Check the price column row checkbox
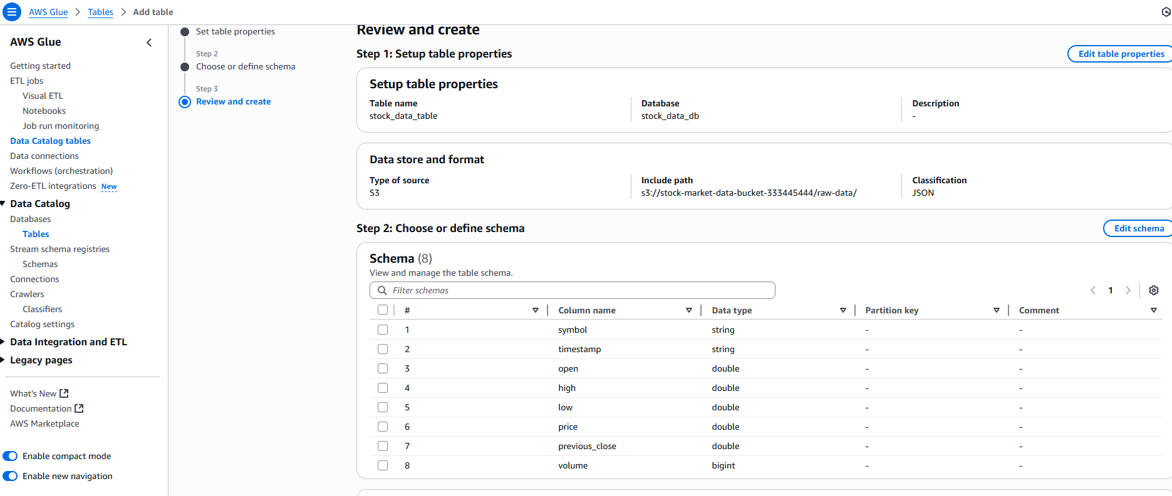Image resolution: width=1172 pixels, height=496 pixels. (x=383, y=427)
